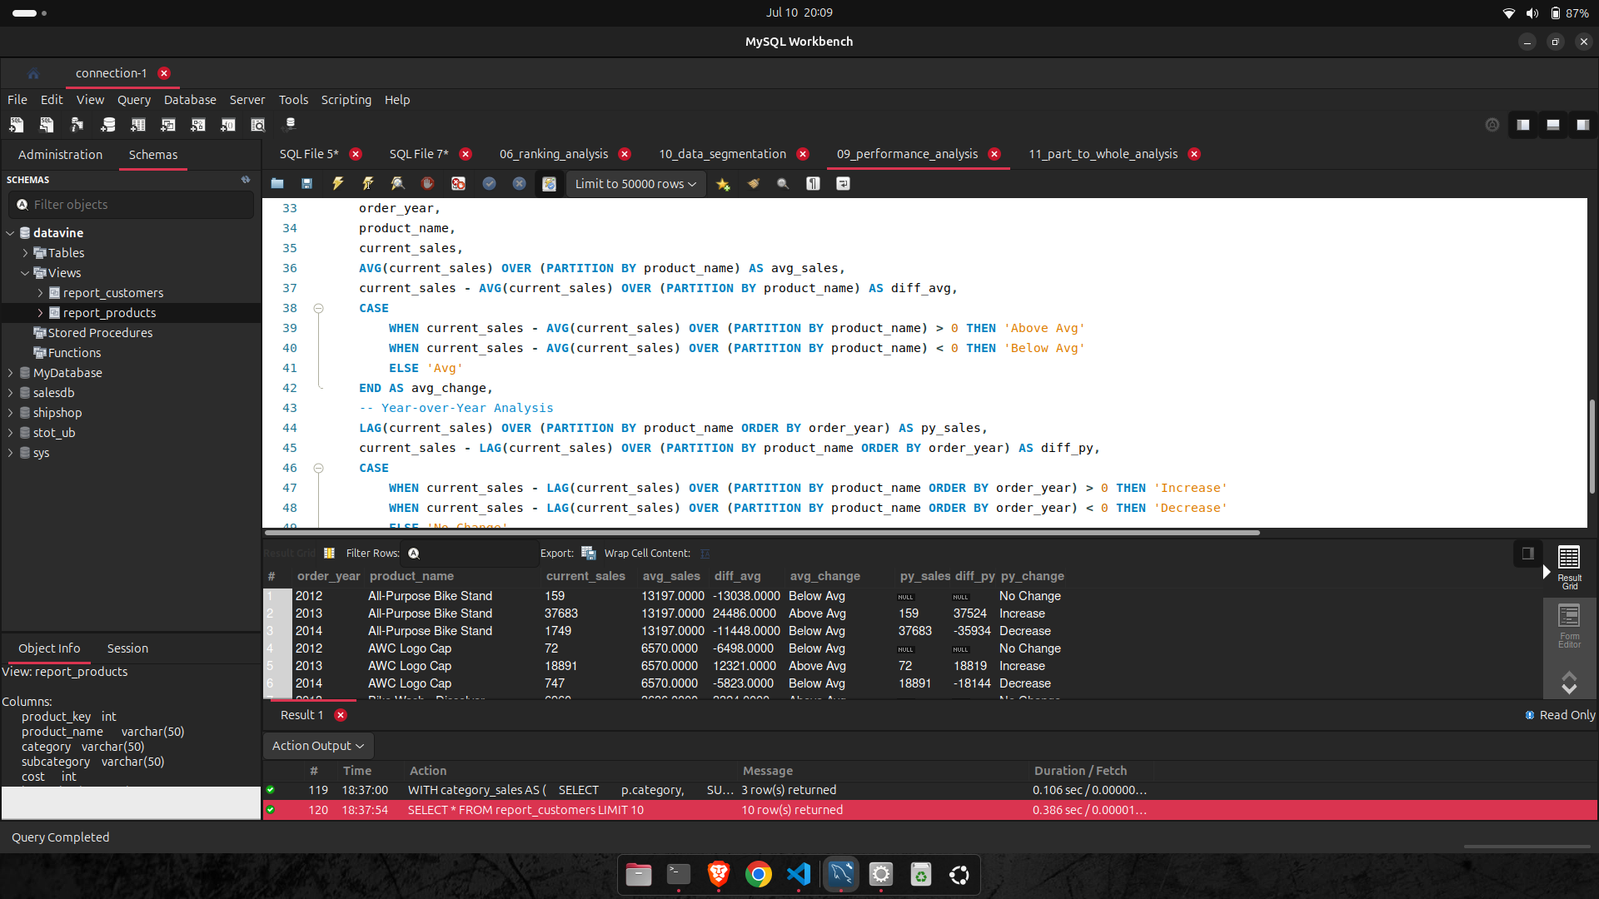1599x899 pixels.
Task: Create a new SQL tab
Action: (17, 125)
